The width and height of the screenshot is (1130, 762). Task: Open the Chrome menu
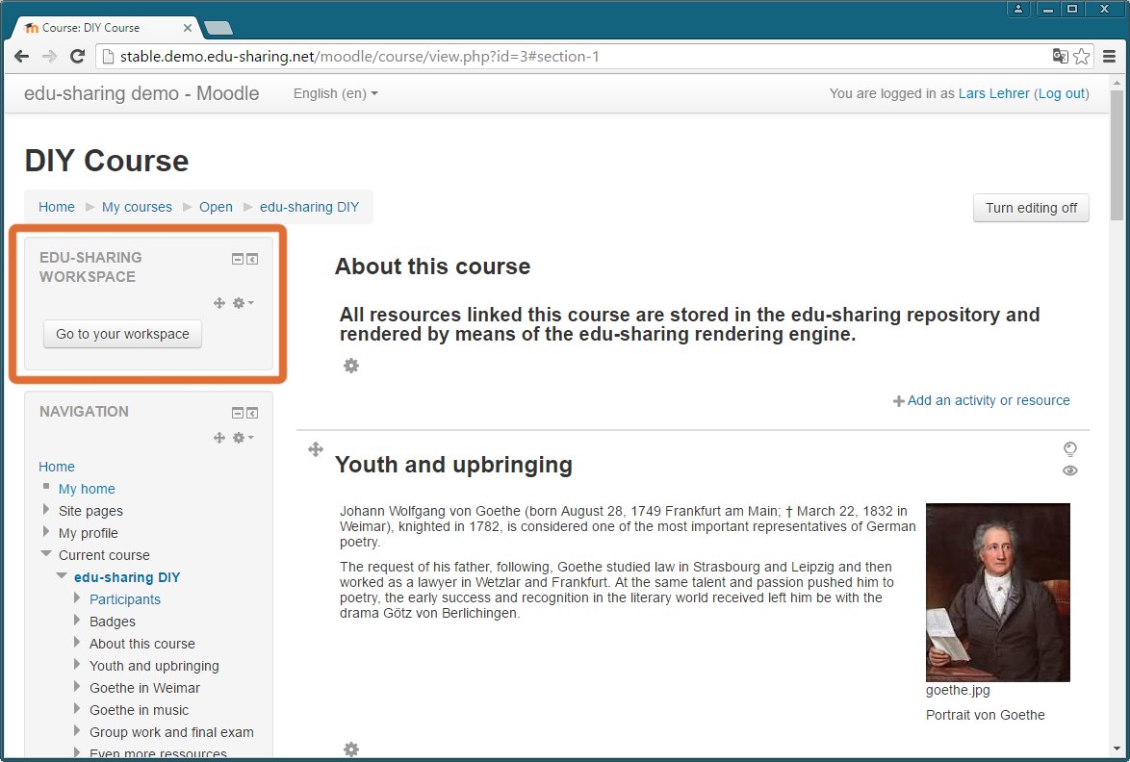1110,56
